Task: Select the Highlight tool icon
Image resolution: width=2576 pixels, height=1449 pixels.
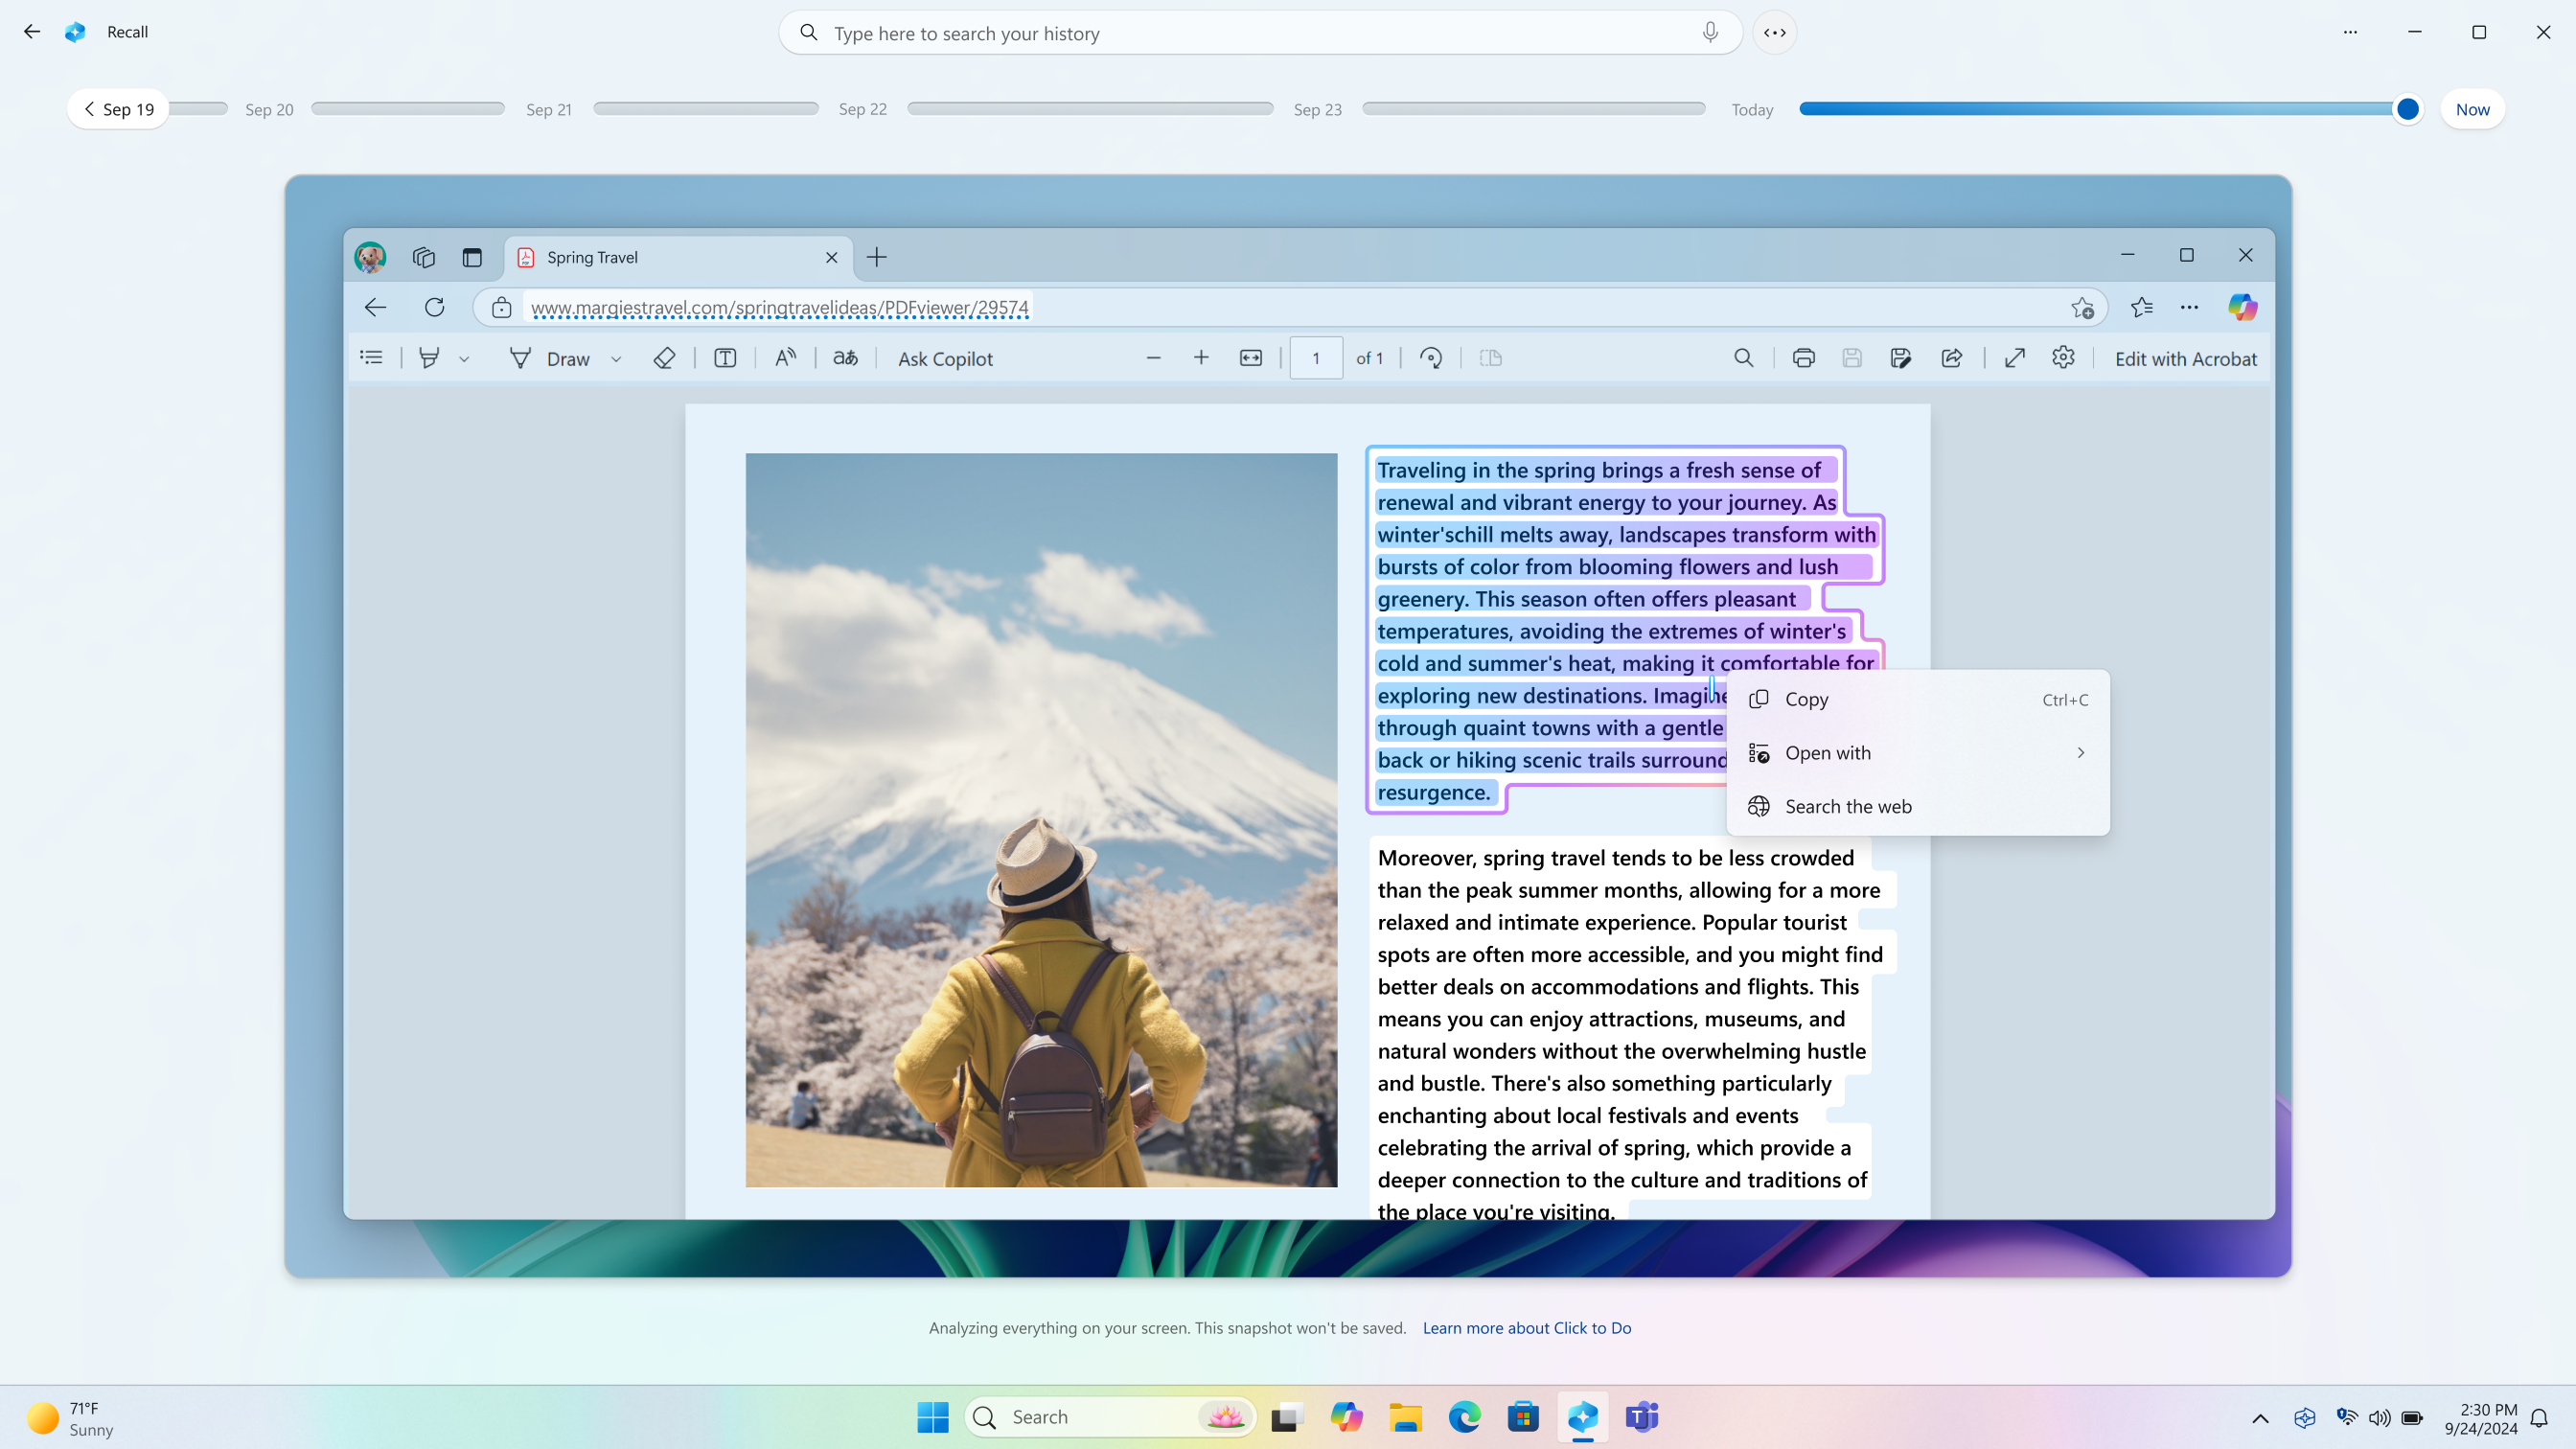Action: pyautogui.click(x=430, y=357)
